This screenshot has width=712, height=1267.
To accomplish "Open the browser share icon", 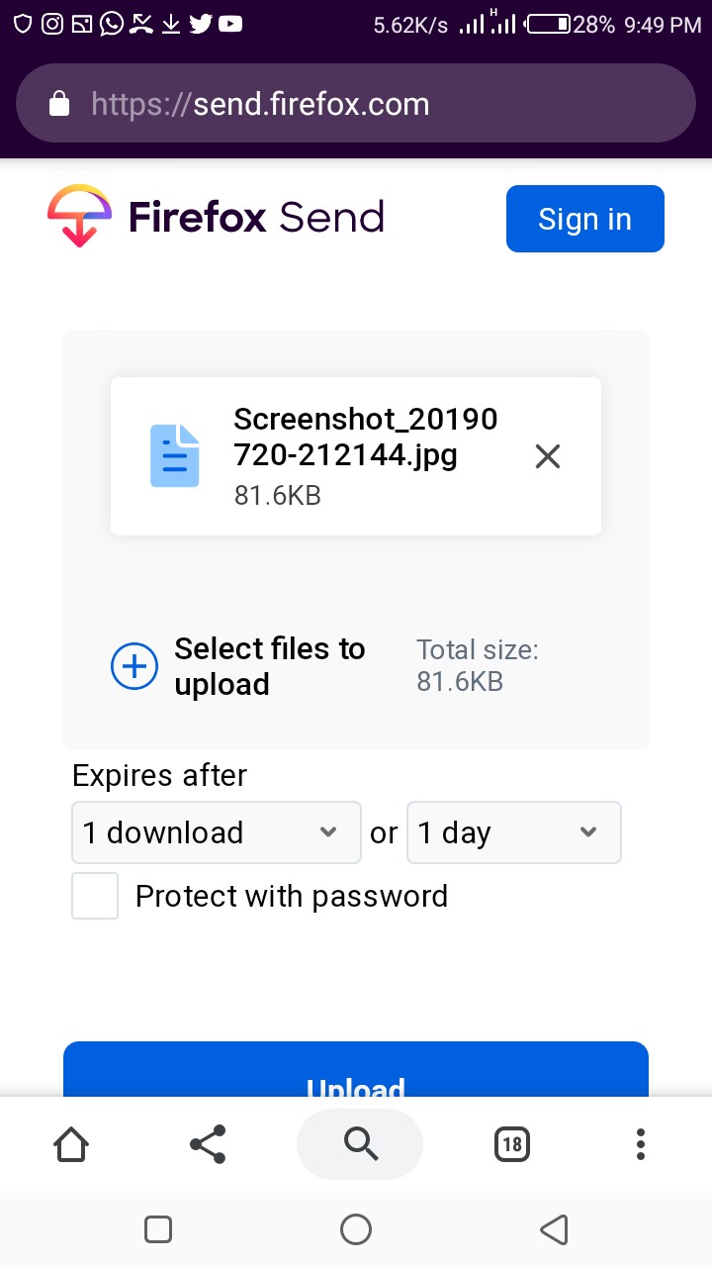I will pyautogui.click(x=208, y=1144).
